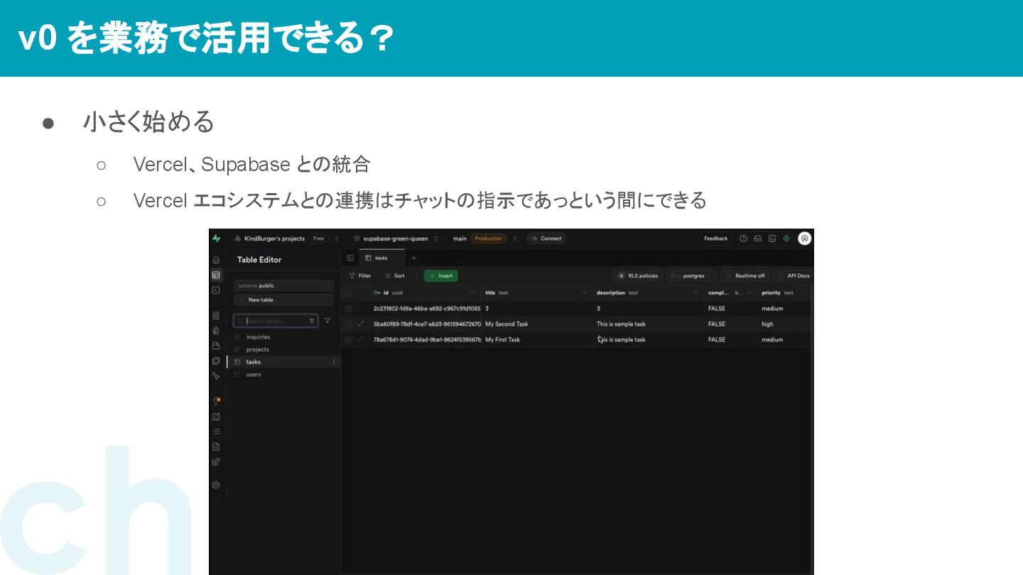Viewport: 1023px width, 575px height.
Task: Open the Database sidebar icon
Action: coord(216,315)
